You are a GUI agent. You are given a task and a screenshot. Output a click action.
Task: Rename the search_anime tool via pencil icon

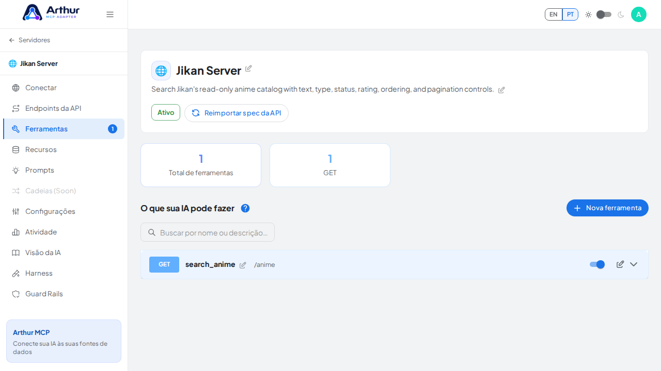(243, 265)
